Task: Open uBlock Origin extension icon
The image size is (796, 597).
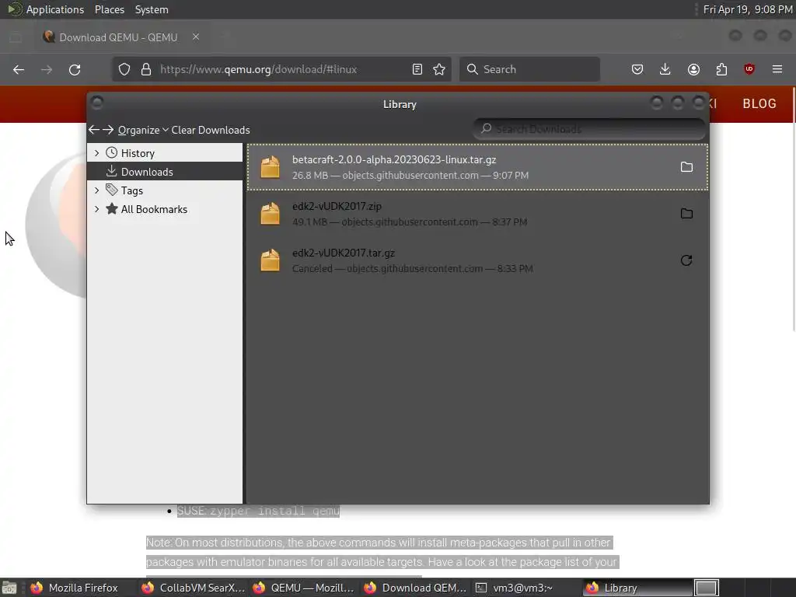Action: point(749,69)
